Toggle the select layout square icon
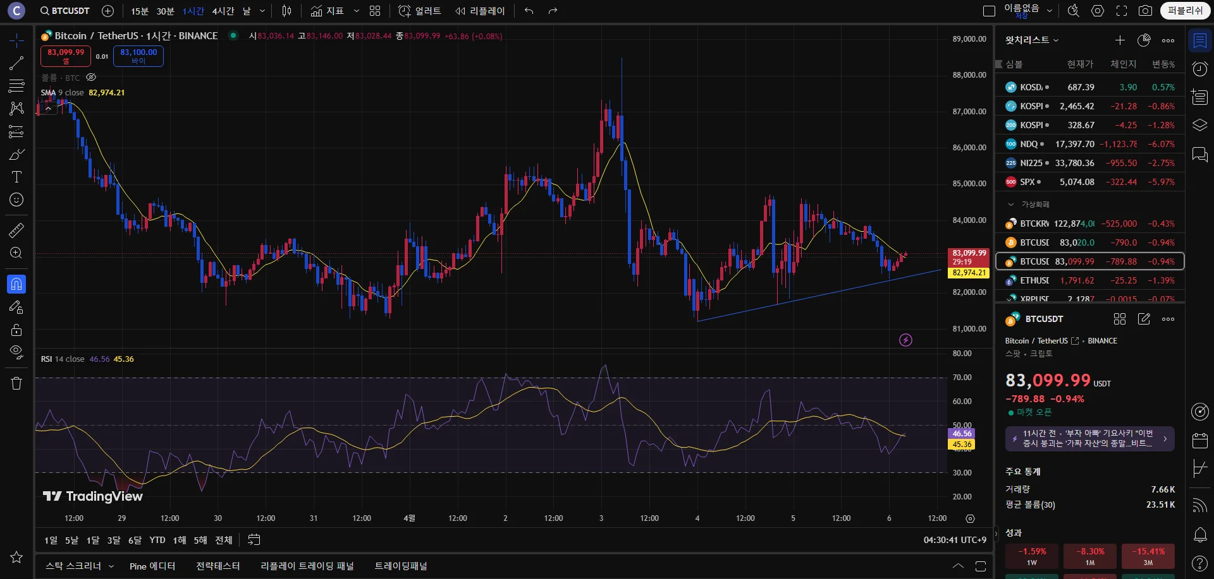This screenshot has height=579, width=1214. point(990,11)
